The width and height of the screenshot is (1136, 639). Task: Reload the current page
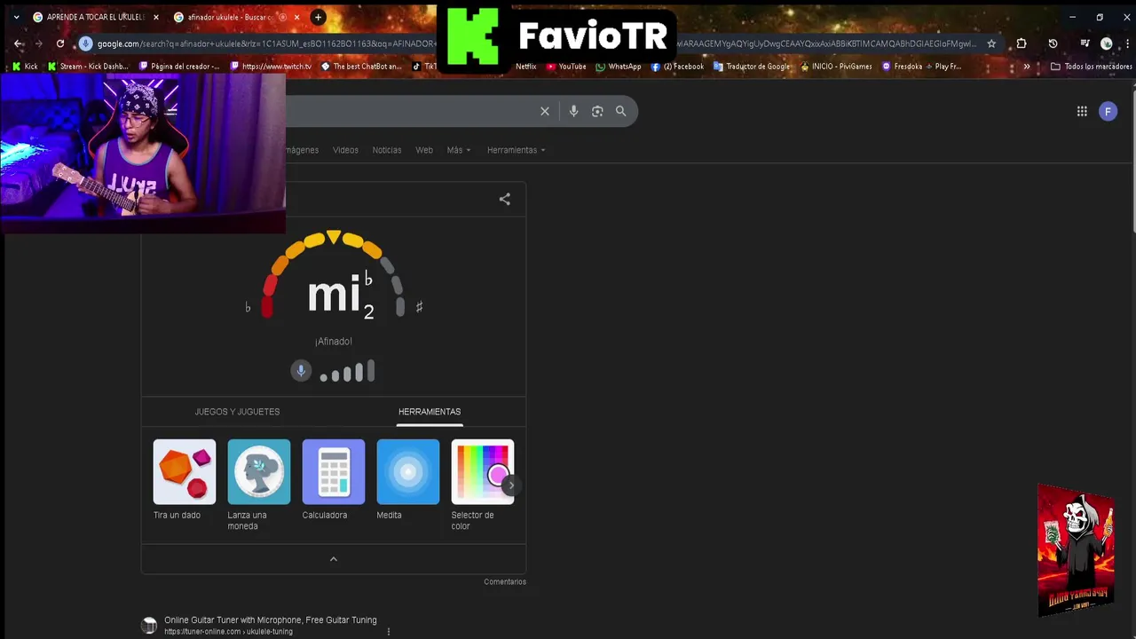click(x=60, y=43)
